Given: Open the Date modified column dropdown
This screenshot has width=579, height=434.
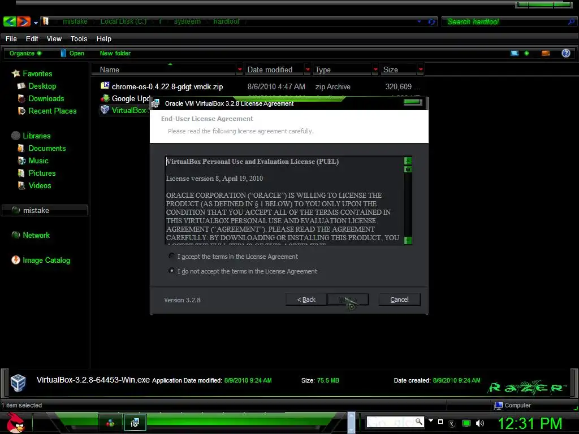Looking at the screenshot, I should point(308,70).
